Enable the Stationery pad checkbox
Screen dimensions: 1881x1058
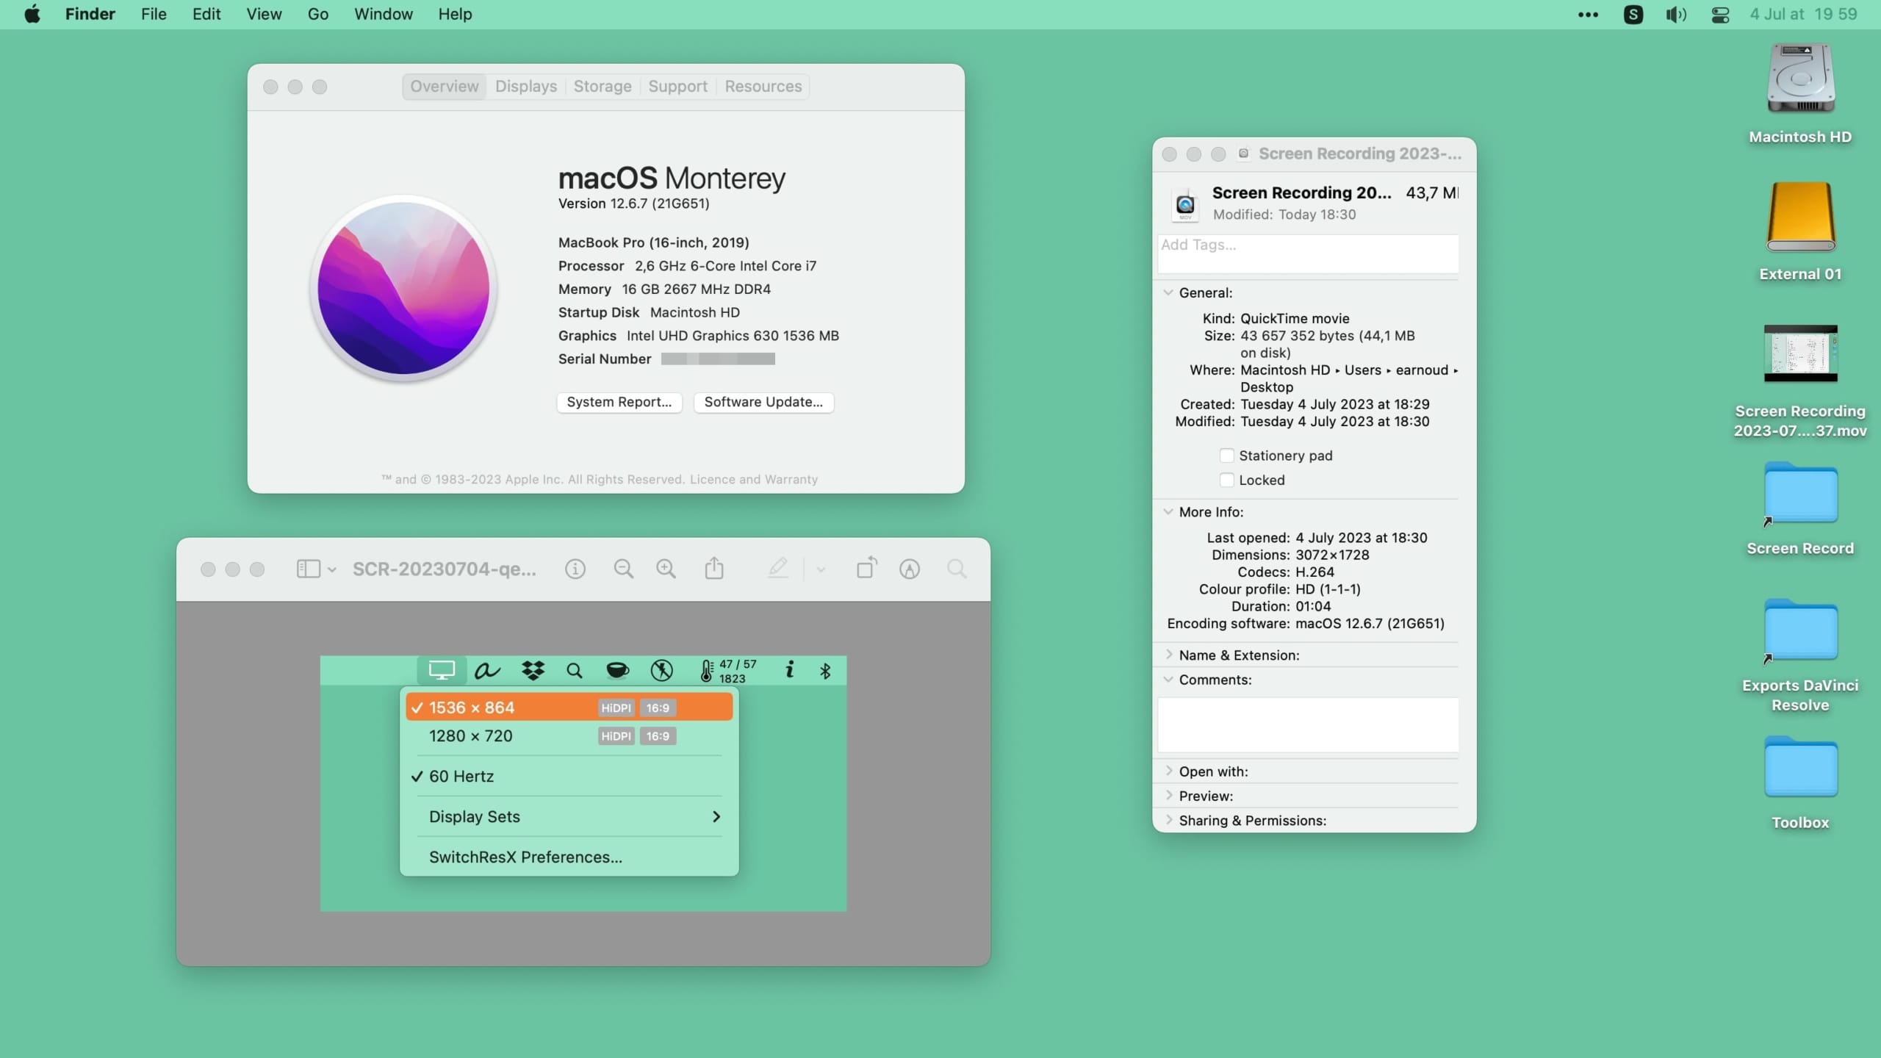click(x=1226, y=456)
